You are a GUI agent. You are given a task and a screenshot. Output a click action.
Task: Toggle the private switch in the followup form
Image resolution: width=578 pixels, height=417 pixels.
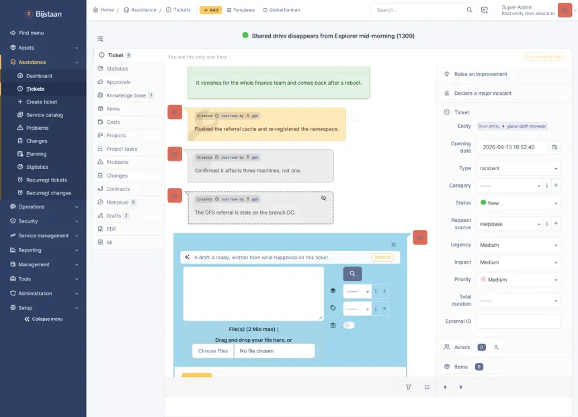[349, 325]
